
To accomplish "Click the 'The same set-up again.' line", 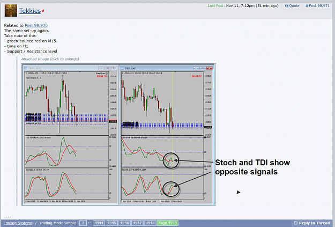I will [x=26, y=31].
